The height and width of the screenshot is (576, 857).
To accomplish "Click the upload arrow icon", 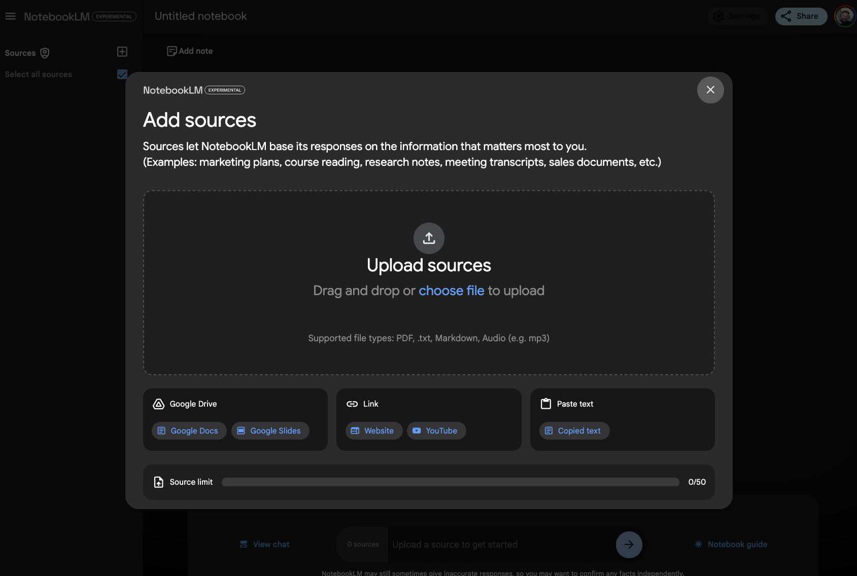I will click(x=429, y=238).
